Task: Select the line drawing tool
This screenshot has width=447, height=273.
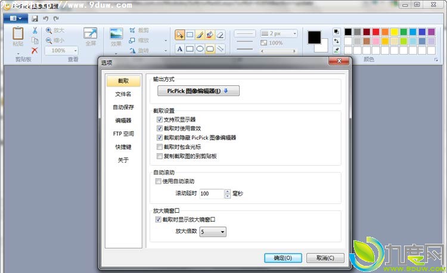Action: (220, 49)
